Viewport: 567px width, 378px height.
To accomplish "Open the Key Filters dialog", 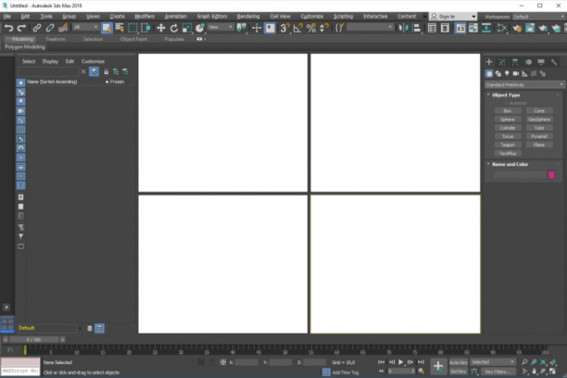I will click(x=498, y=372).
